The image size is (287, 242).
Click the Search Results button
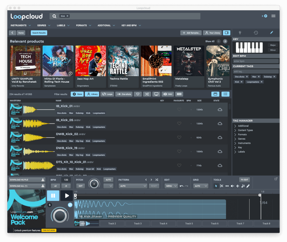pos(39,33)
